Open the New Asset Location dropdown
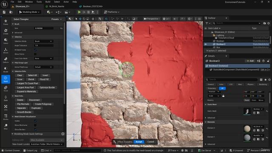272x153 pixels. click(x=46, y=144)
